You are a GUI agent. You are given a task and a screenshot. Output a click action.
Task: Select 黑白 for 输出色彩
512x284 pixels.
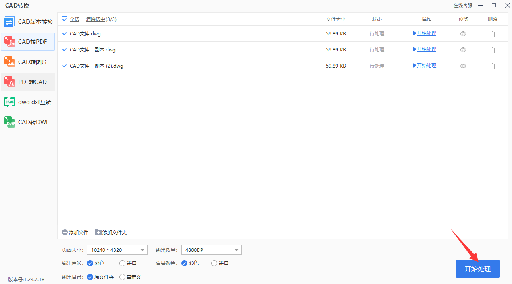tap(128, 263)
